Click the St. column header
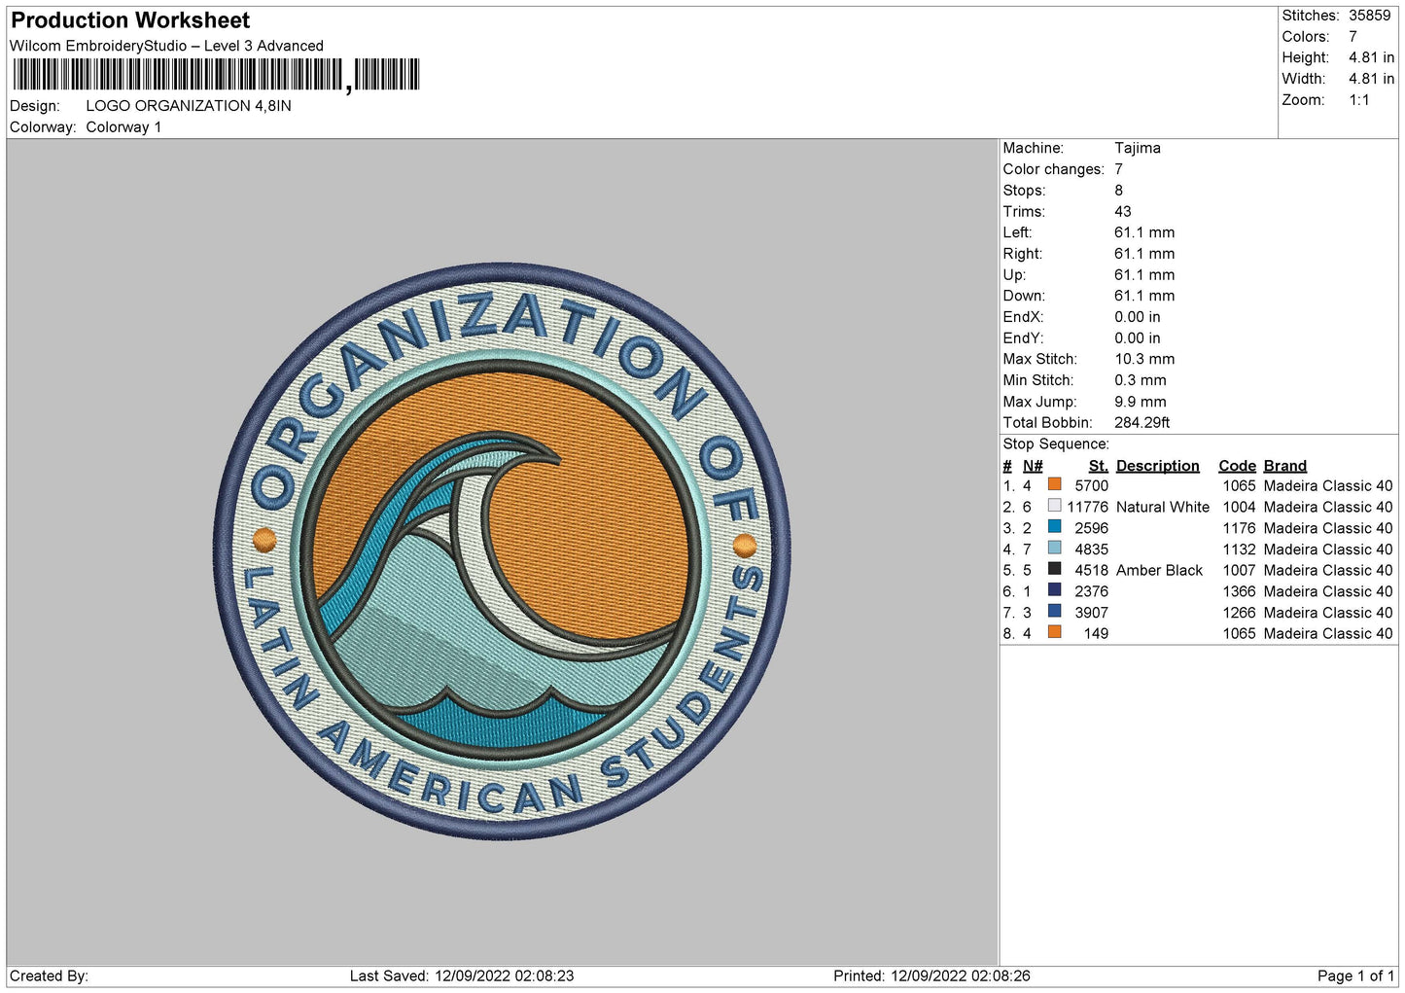This screenshot has height=993, width=1405. [x=1099, y=466]
